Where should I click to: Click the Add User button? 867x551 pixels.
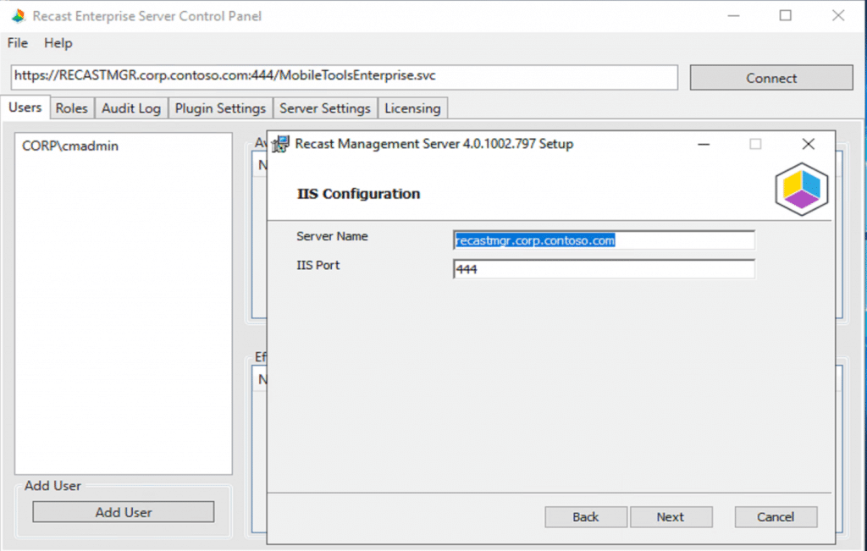[124, 512]
